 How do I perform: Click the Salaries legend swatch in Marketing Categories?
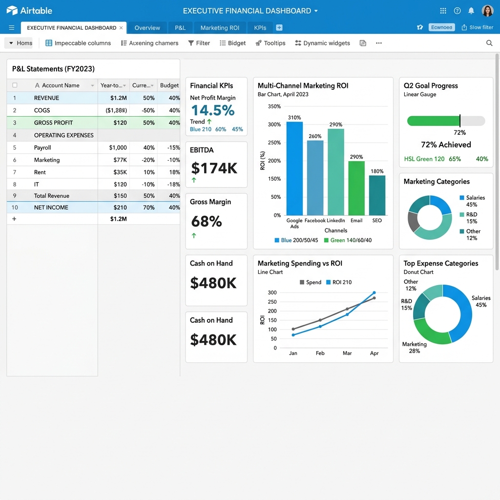462,198
